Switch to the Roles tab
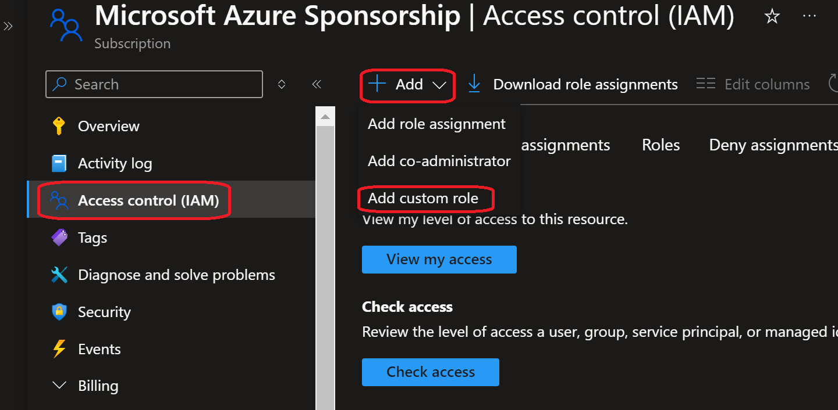Viewport: 838px width, 410px height. click(661, 145)
